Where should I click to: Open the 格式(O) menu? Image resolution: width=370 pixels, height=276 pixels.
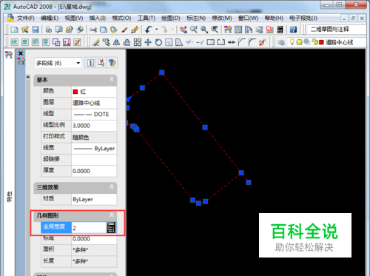[x=121, y=18]
